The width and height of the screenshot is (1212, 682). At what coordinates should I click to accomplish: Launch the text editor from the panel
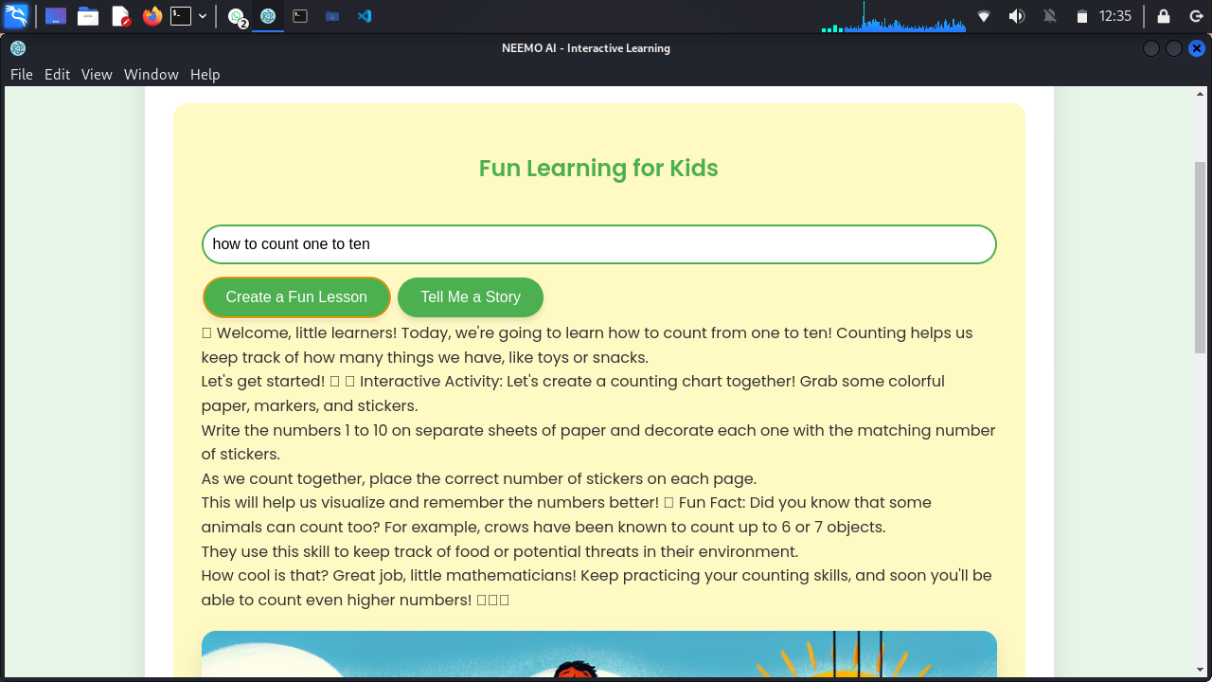[x=120, y=16]
